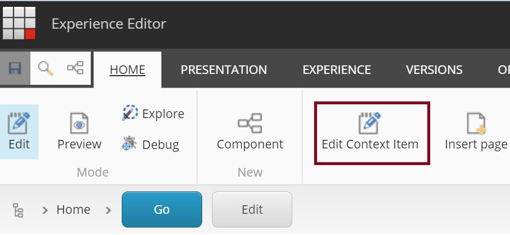Add a new Component

click(250, 131)
